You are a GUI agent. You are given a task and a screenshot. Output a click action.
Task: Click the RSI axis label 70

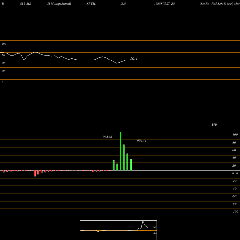[x=3, y=55]
